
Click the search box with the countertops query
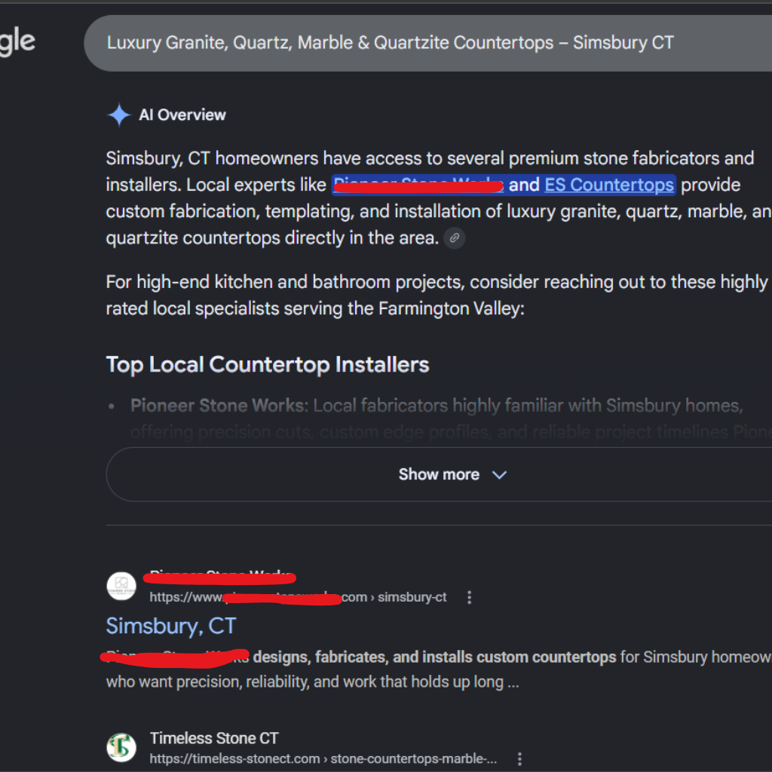(428, 43)
